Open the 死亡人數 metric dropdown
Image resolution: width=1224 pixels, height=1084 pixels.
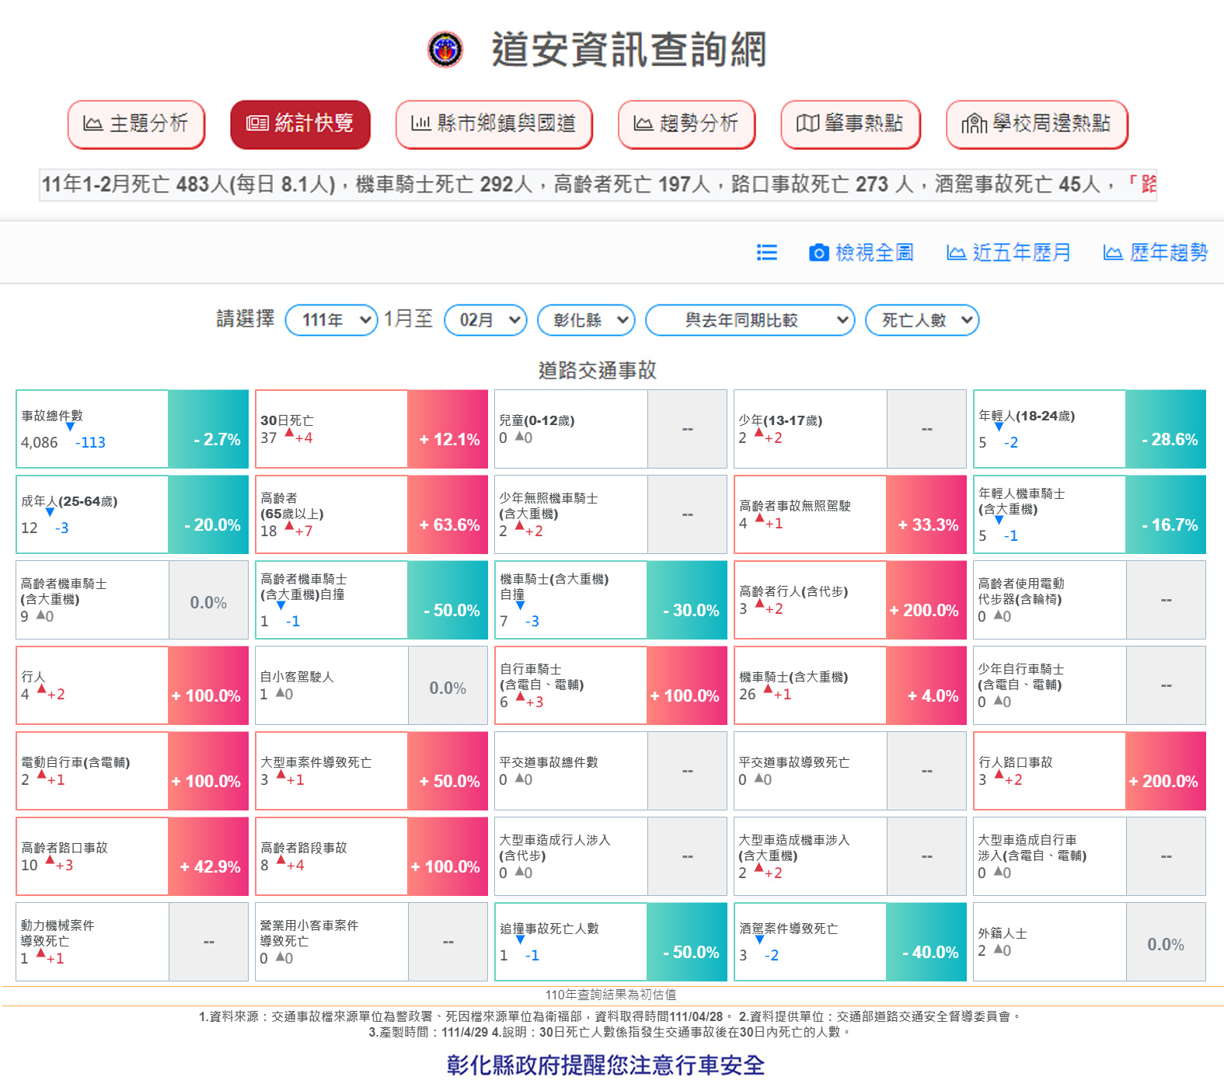point(922,320)
